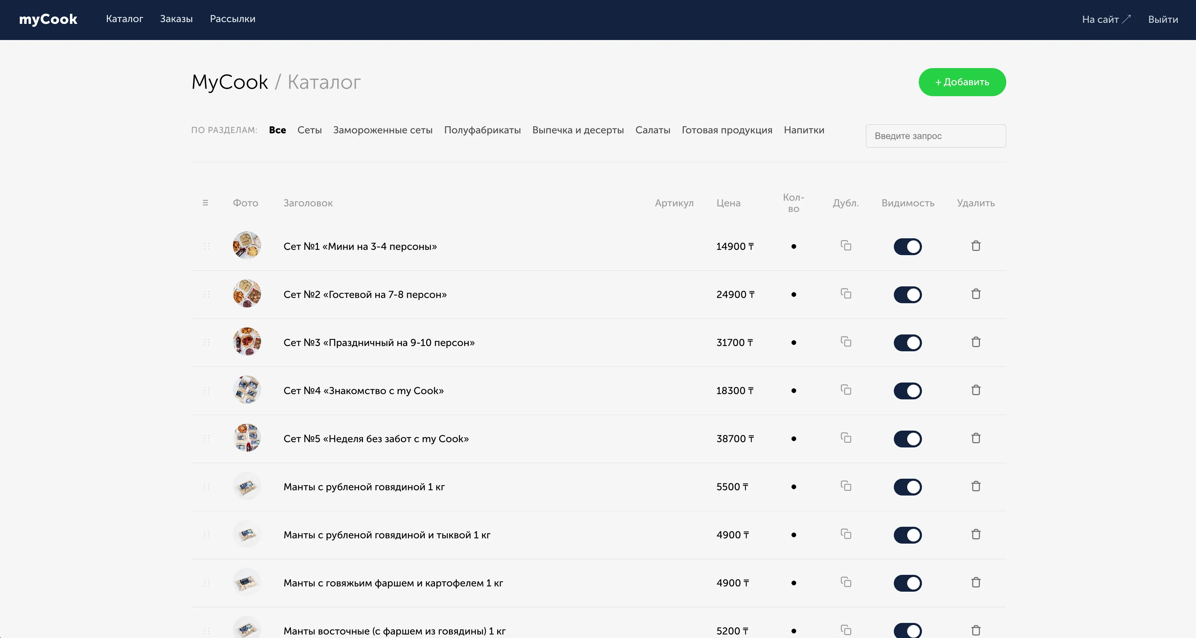This screenshot has width=1196, height=638.
Task: Filter catalog by Сеты section
Action: (310, 130)
